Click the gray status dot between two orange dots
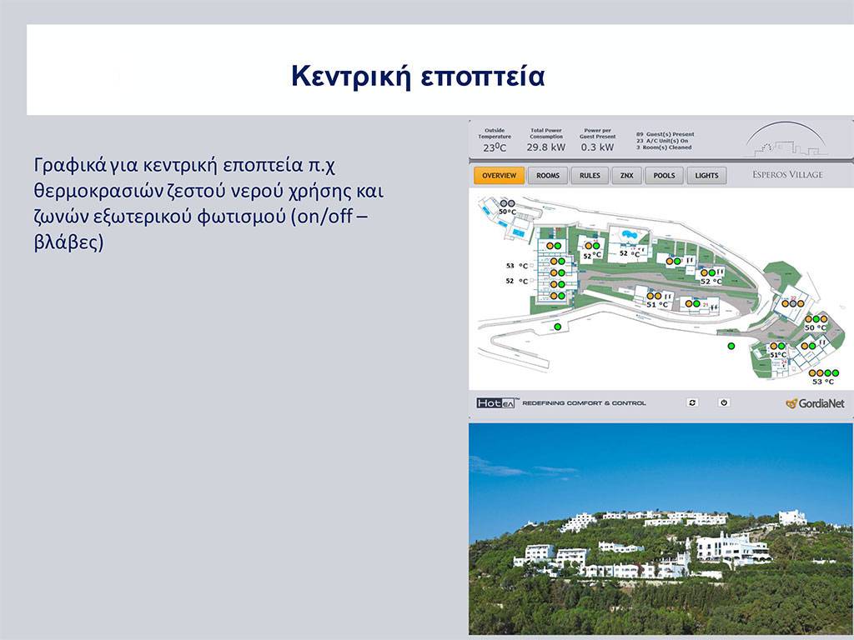Screen dimensions: 854x640 [791, 304]
